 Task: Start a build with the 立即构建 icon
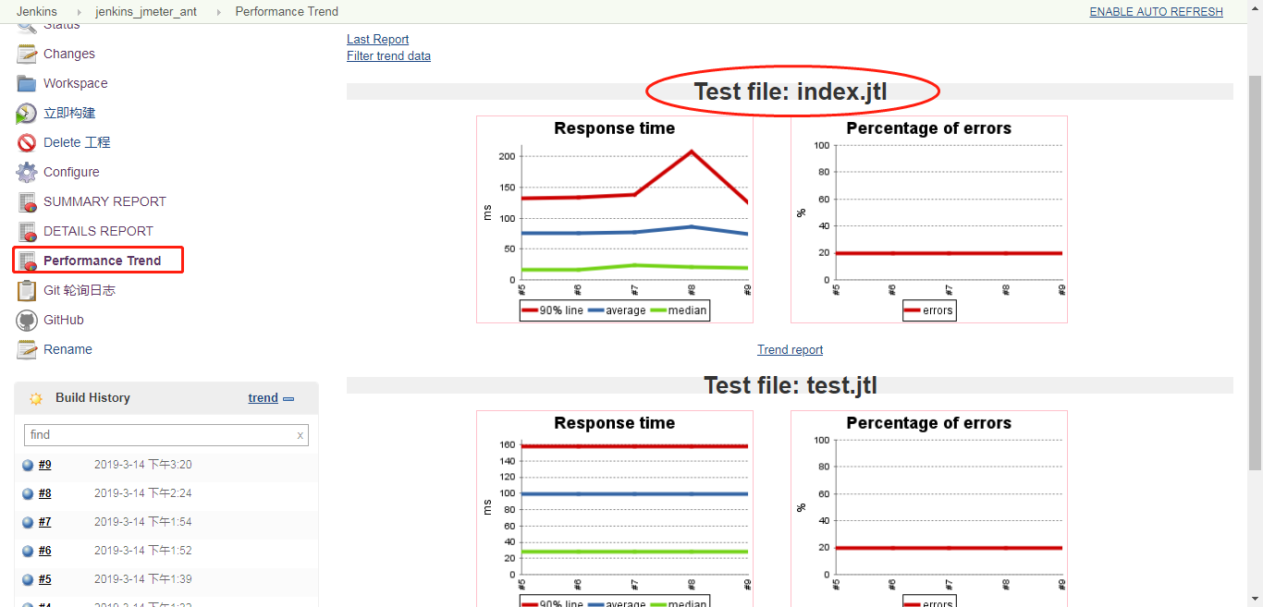(26, 113)
